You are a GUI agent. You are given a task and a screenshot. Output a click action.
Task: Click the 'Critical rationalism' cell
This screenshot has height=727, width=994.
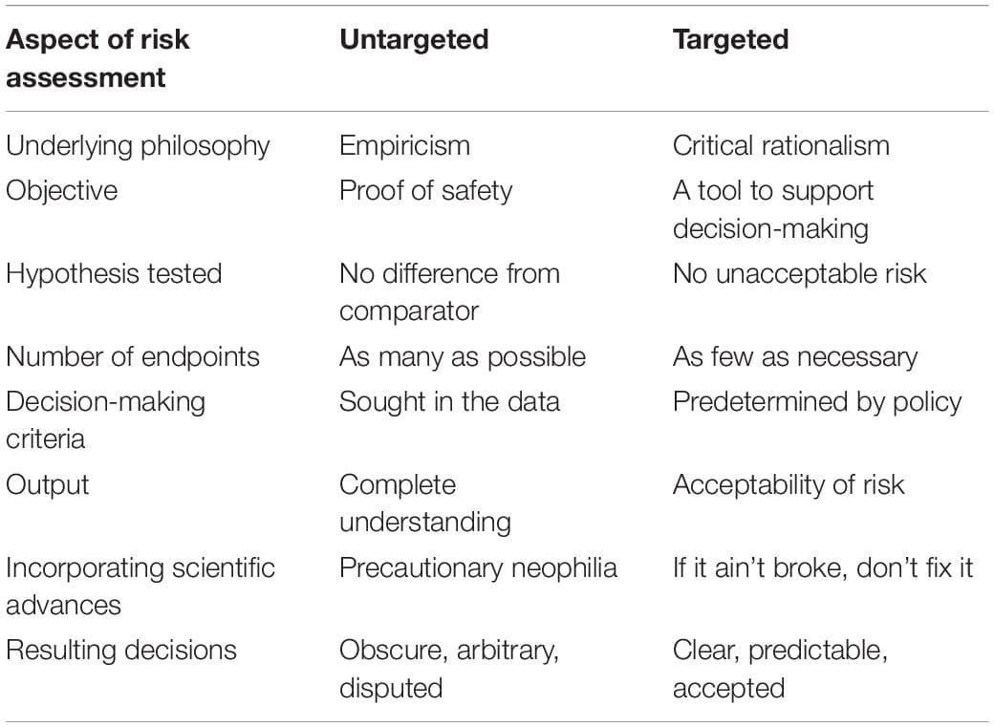pyautogui.click(x=781, y=145)
